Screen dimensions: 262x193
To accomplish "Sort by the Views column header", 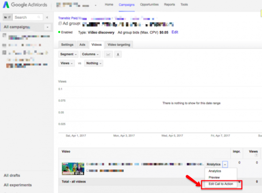I will point(253,152).
